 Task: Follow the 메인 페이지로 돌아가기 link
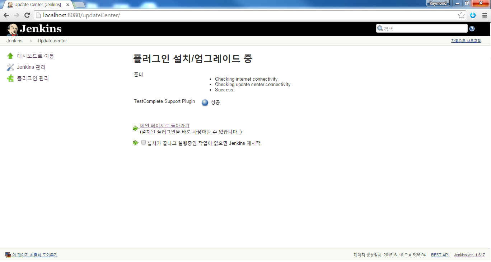(x=165, y=125)
